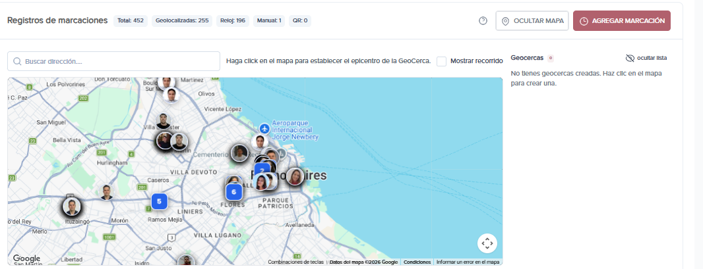Image resolution: width=703 pixels, height=269 pixels.
Task: Click the Geolocalizadas: 255 badge
Action: (182, 20)
